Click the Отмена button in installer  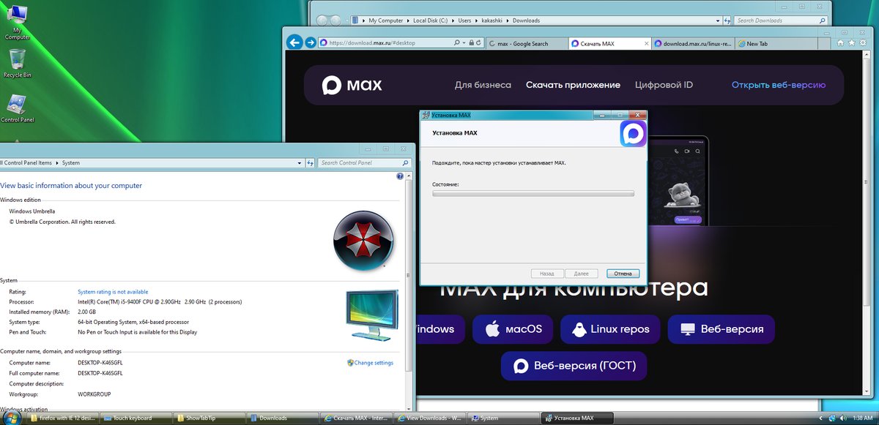[x=623, y=274]
